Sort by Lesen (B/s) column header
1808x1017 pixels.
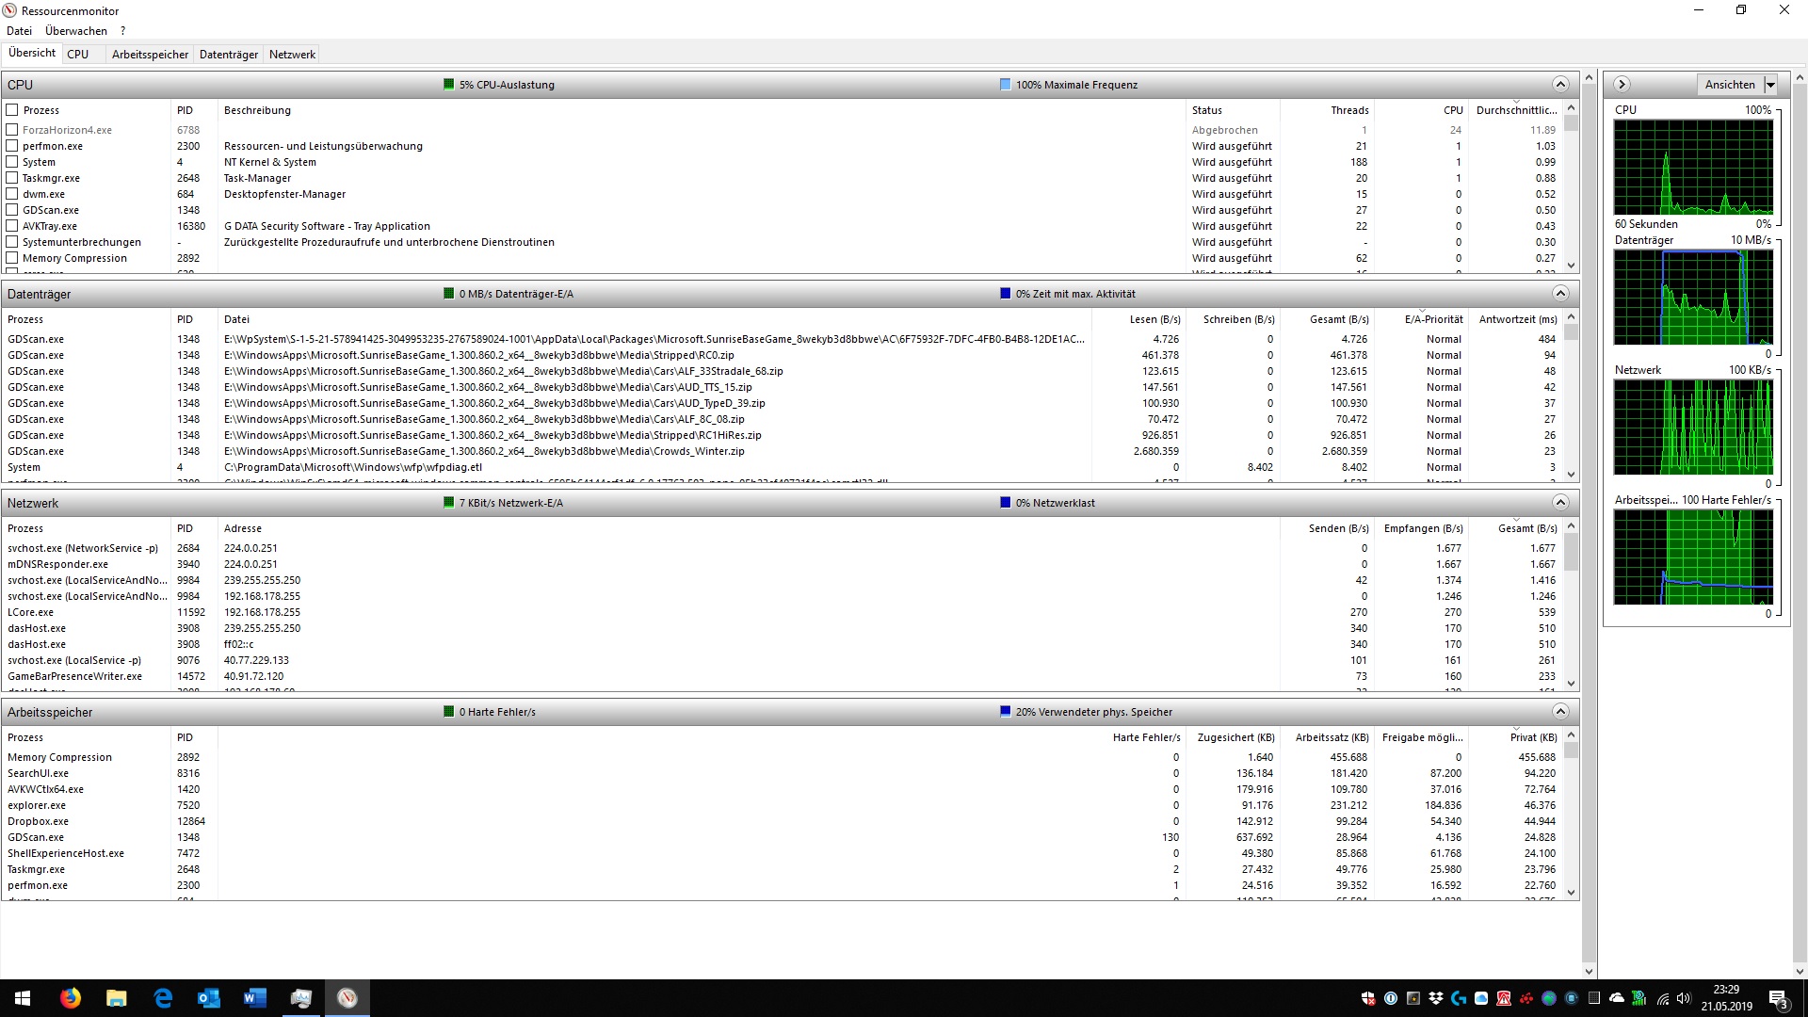pyautogui.click(x=1154, y=319)
